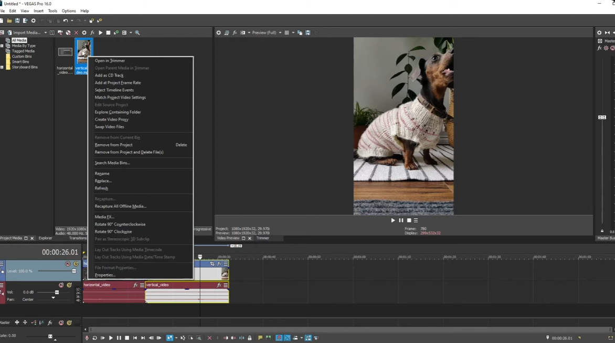This screenshot has width=615, height=343.
Task: Switch to the Trimmer tab
Action: (263, 238)
